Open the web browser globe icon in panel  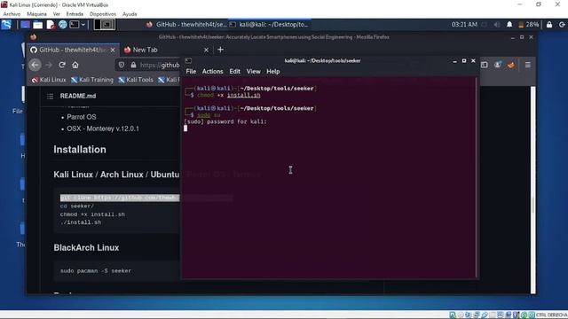63,24
